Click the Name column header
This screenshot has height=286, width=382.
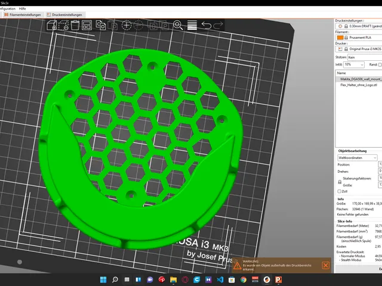click(341, 73)
